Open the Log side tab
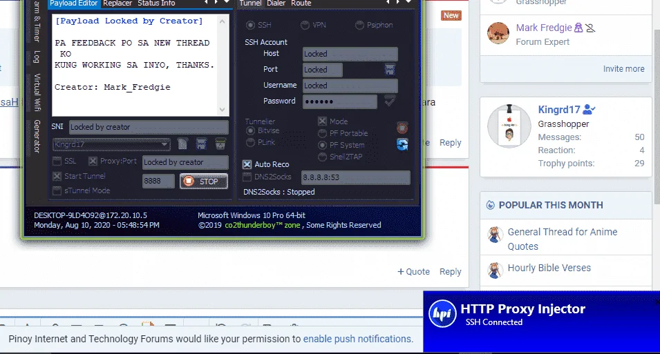The image size is (660, 354). (x=37, y=57)
